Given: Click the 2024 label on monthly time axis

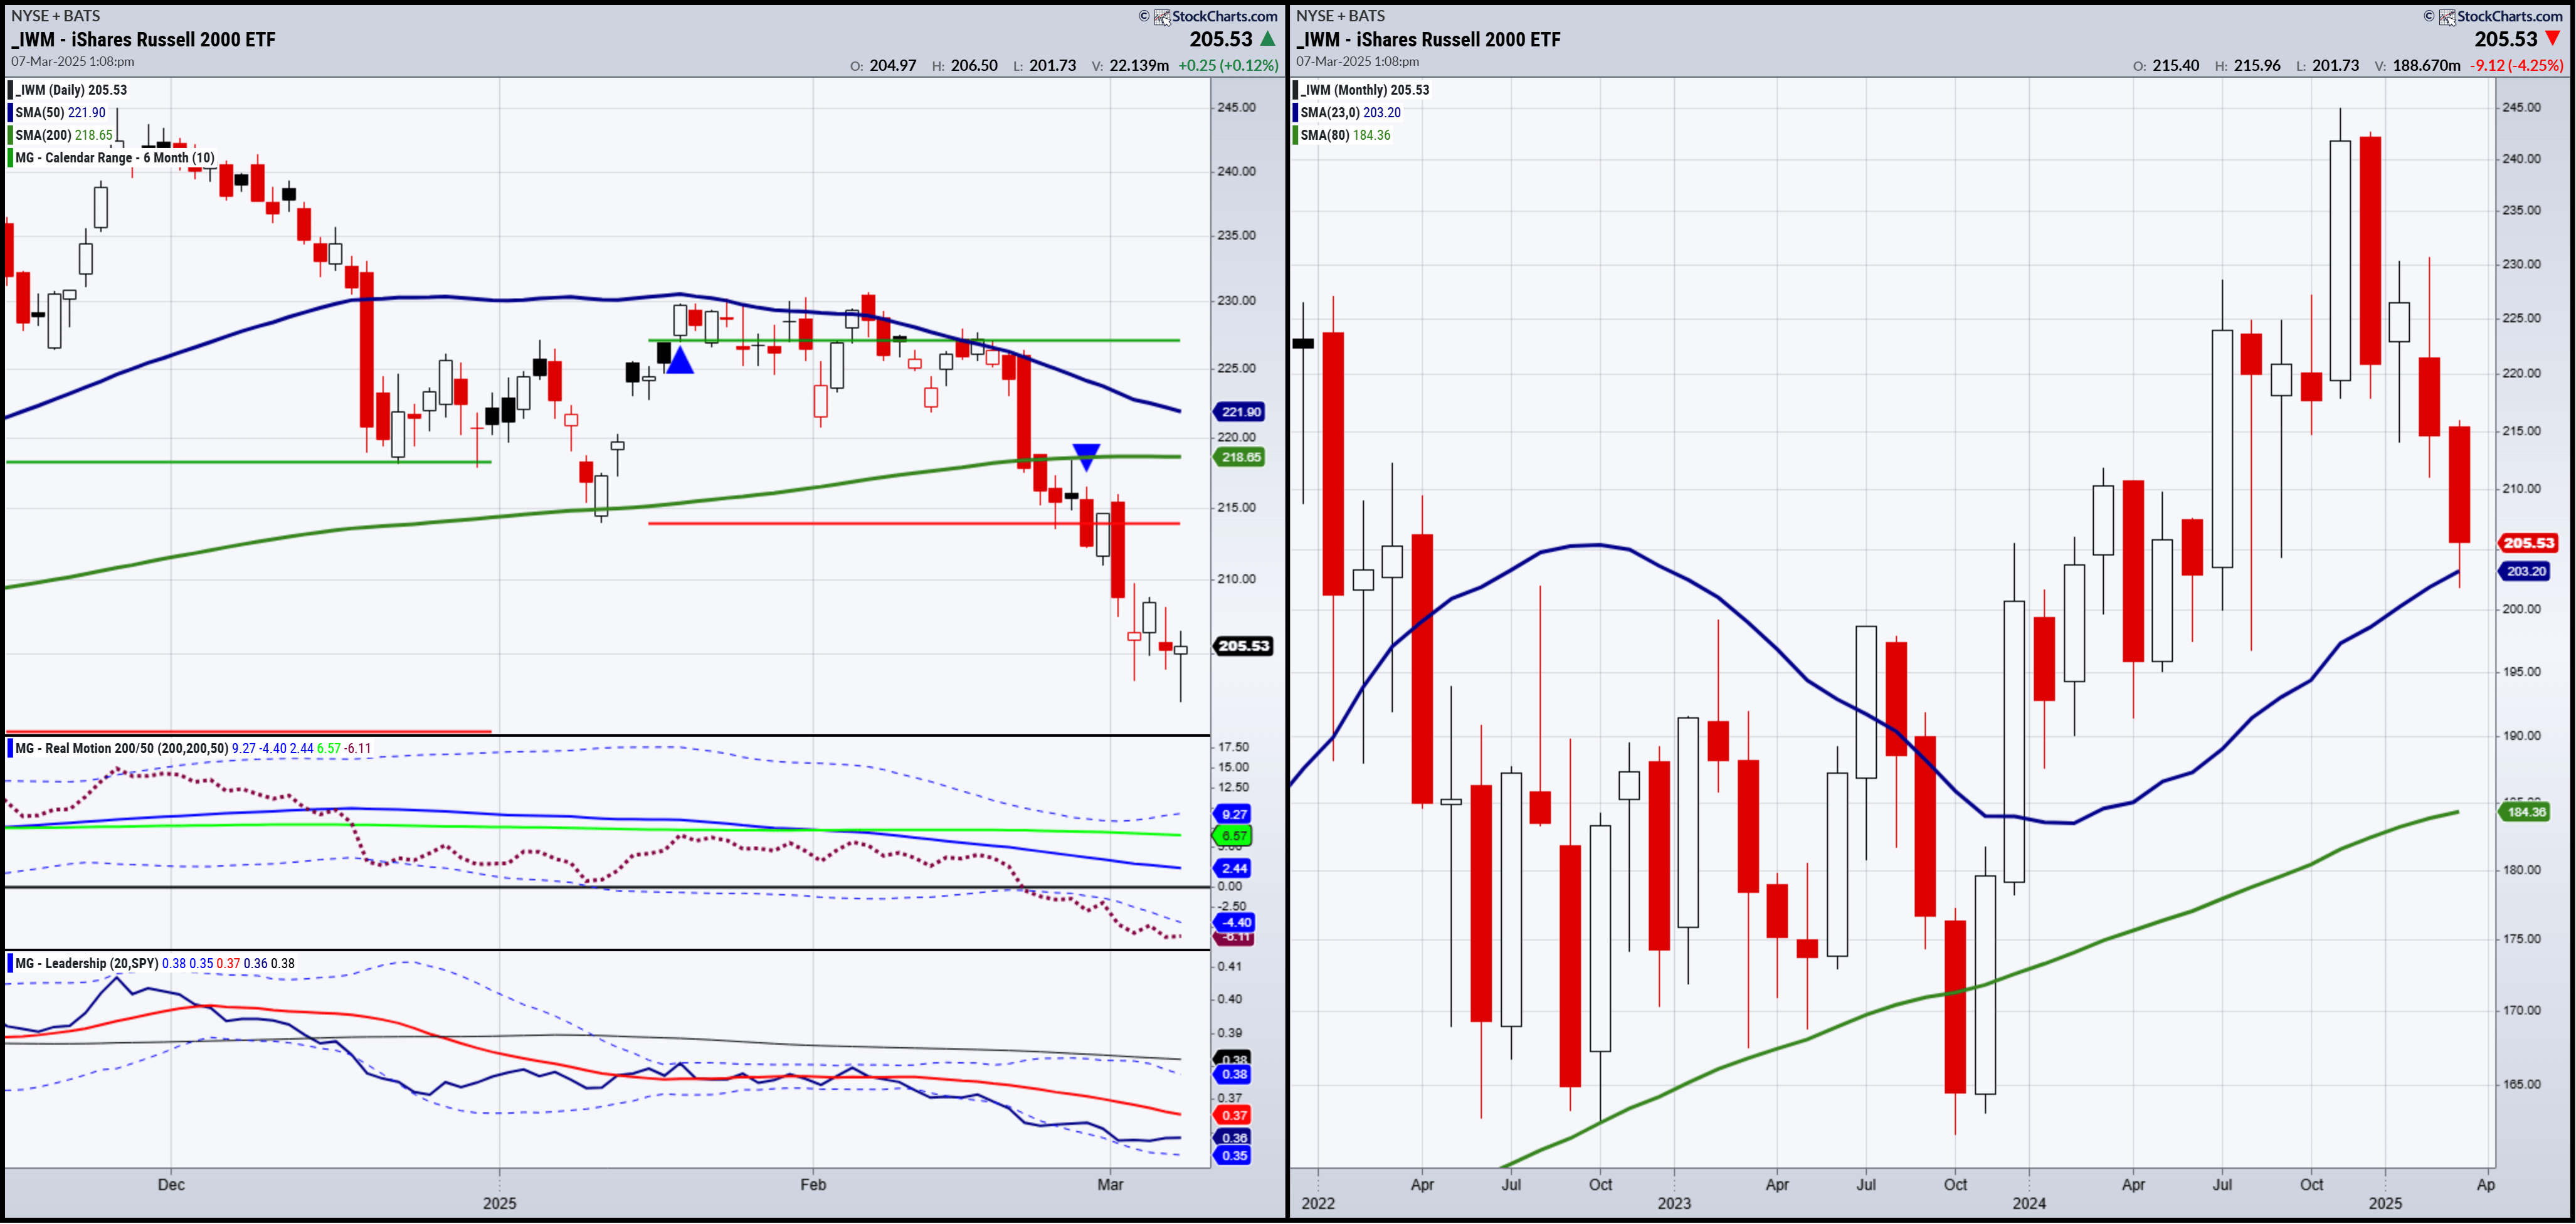Looking at the screenshot, I should tap(2029, 1203).
